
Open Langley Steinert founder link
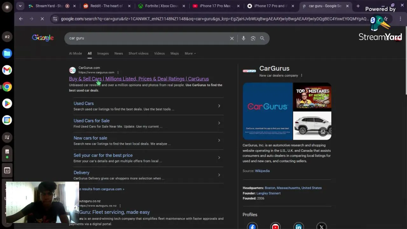268,193
